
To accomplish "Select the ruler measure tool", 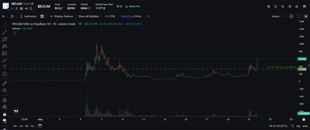I will (5, 84).
